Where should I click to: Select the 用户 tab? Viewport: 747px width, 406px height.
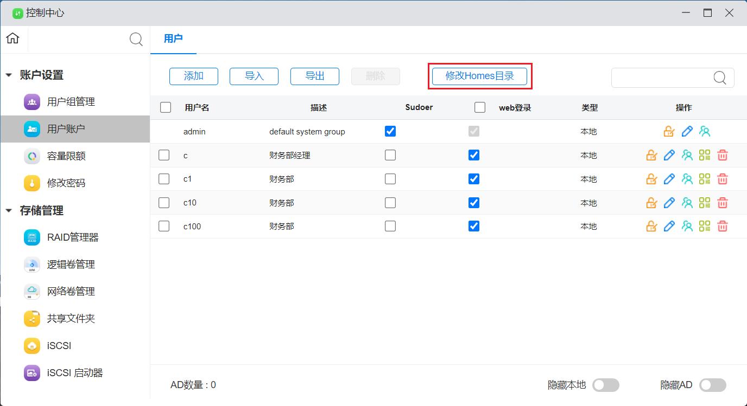click(173, 39)
